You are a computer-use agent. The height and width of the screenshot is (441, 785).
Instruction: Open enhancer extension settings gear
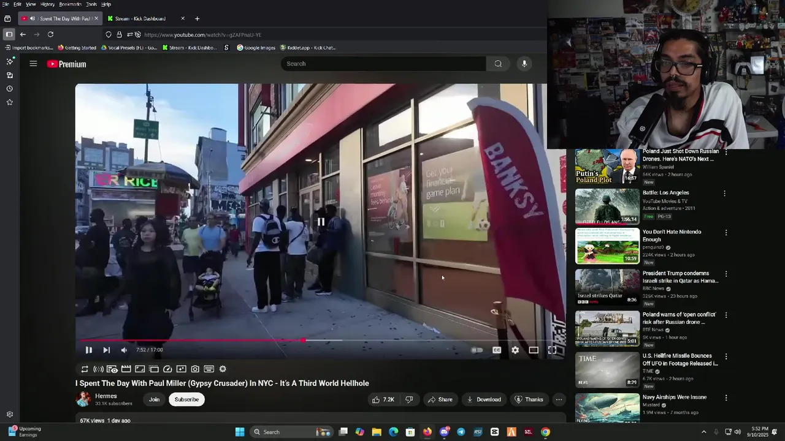(x=223, y=369)
